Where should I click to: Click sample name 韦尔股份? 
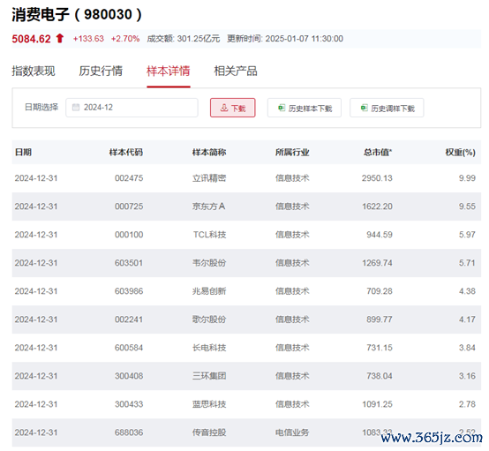tap(209, 263)
